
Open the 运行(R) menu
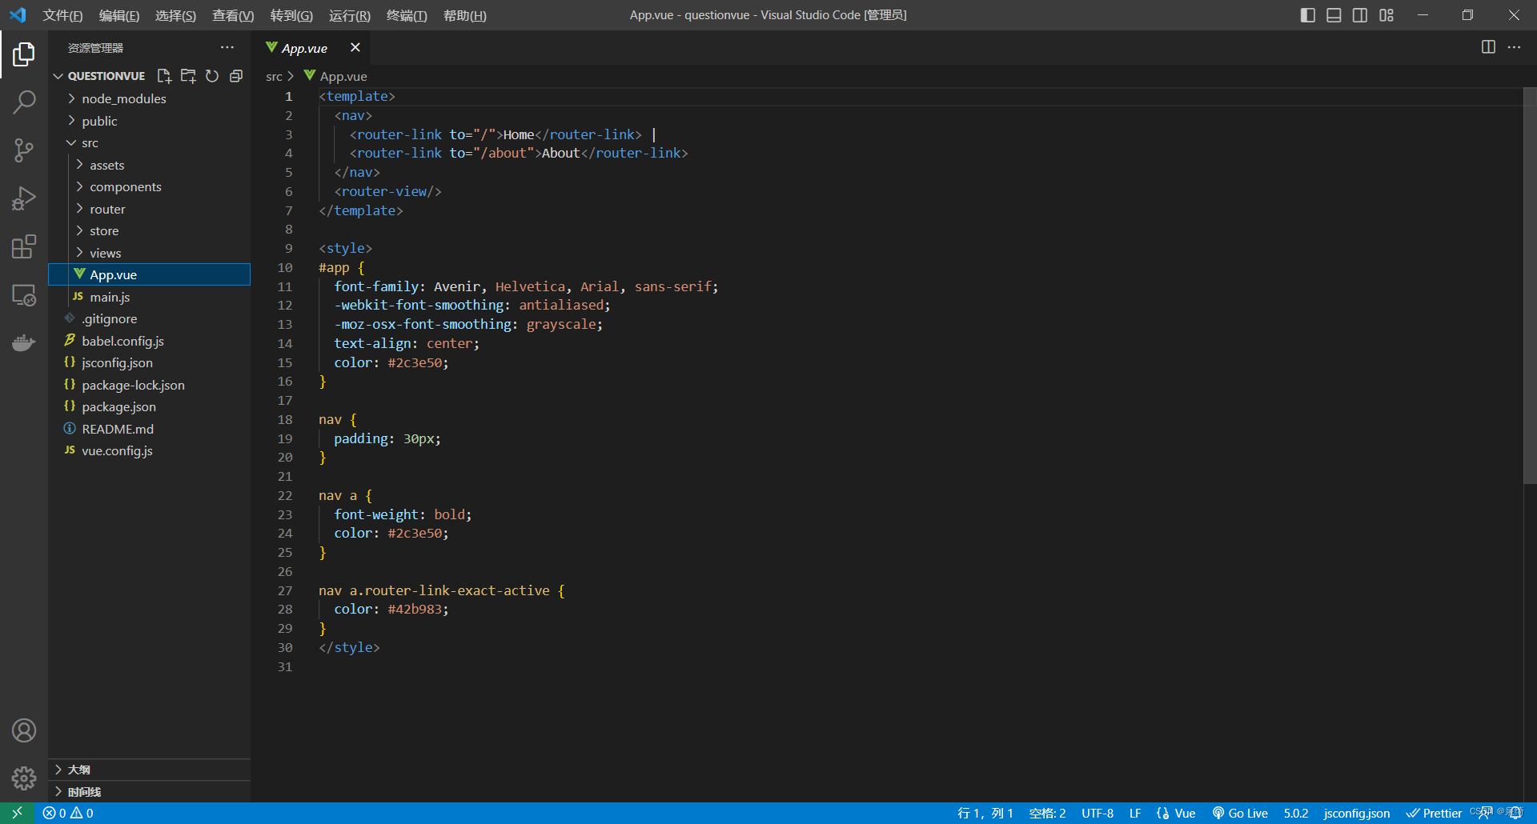350,15
